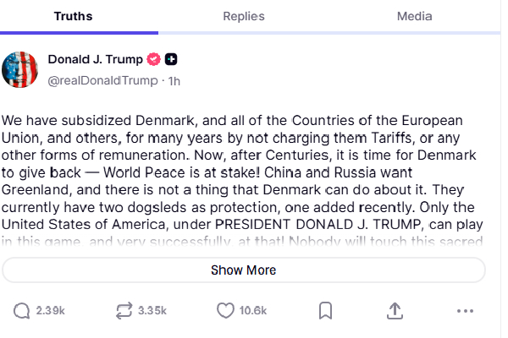This screenshot has height=338, width=508.
Task: ReTruth the post with arrows icon
Action: (x=124, y=311)
